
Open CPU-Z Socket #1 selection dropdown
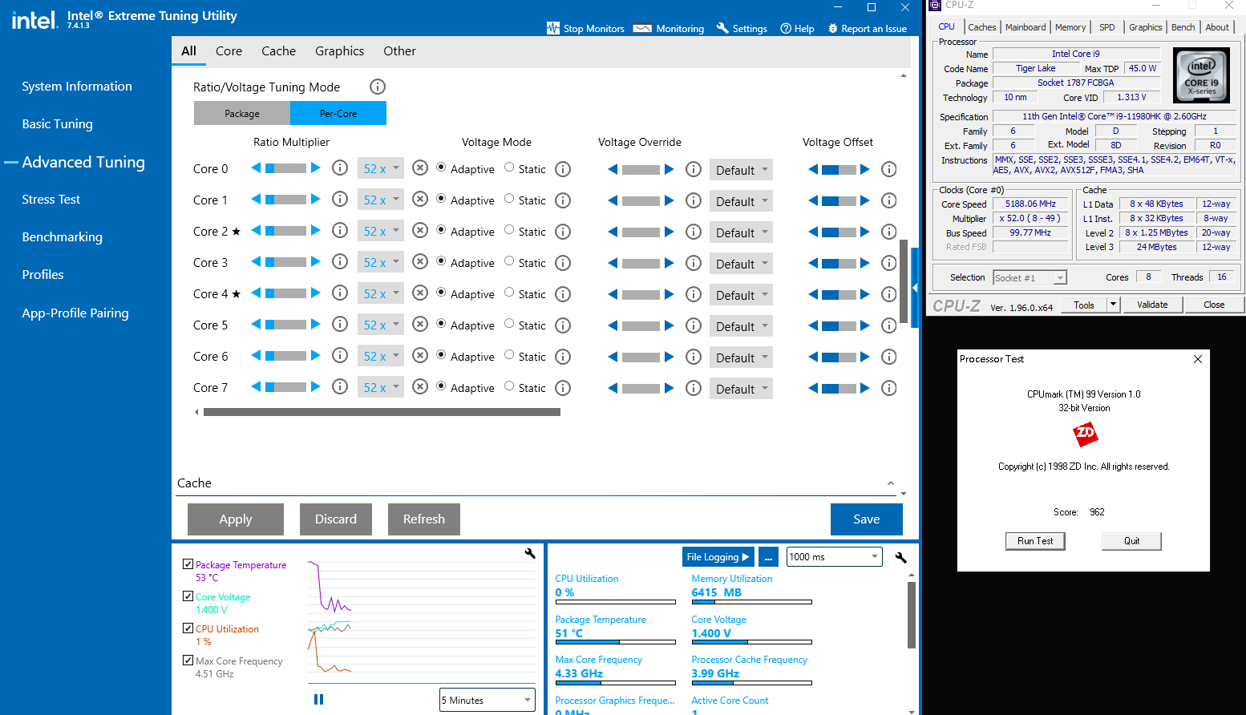[x=1030, y=277]
